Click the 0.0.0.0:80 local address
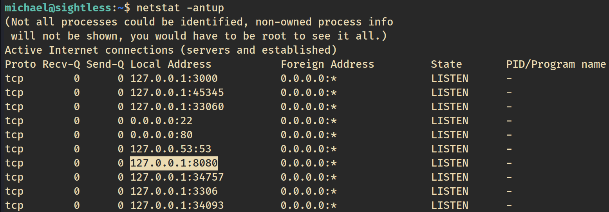 click(x=161, y=135)
